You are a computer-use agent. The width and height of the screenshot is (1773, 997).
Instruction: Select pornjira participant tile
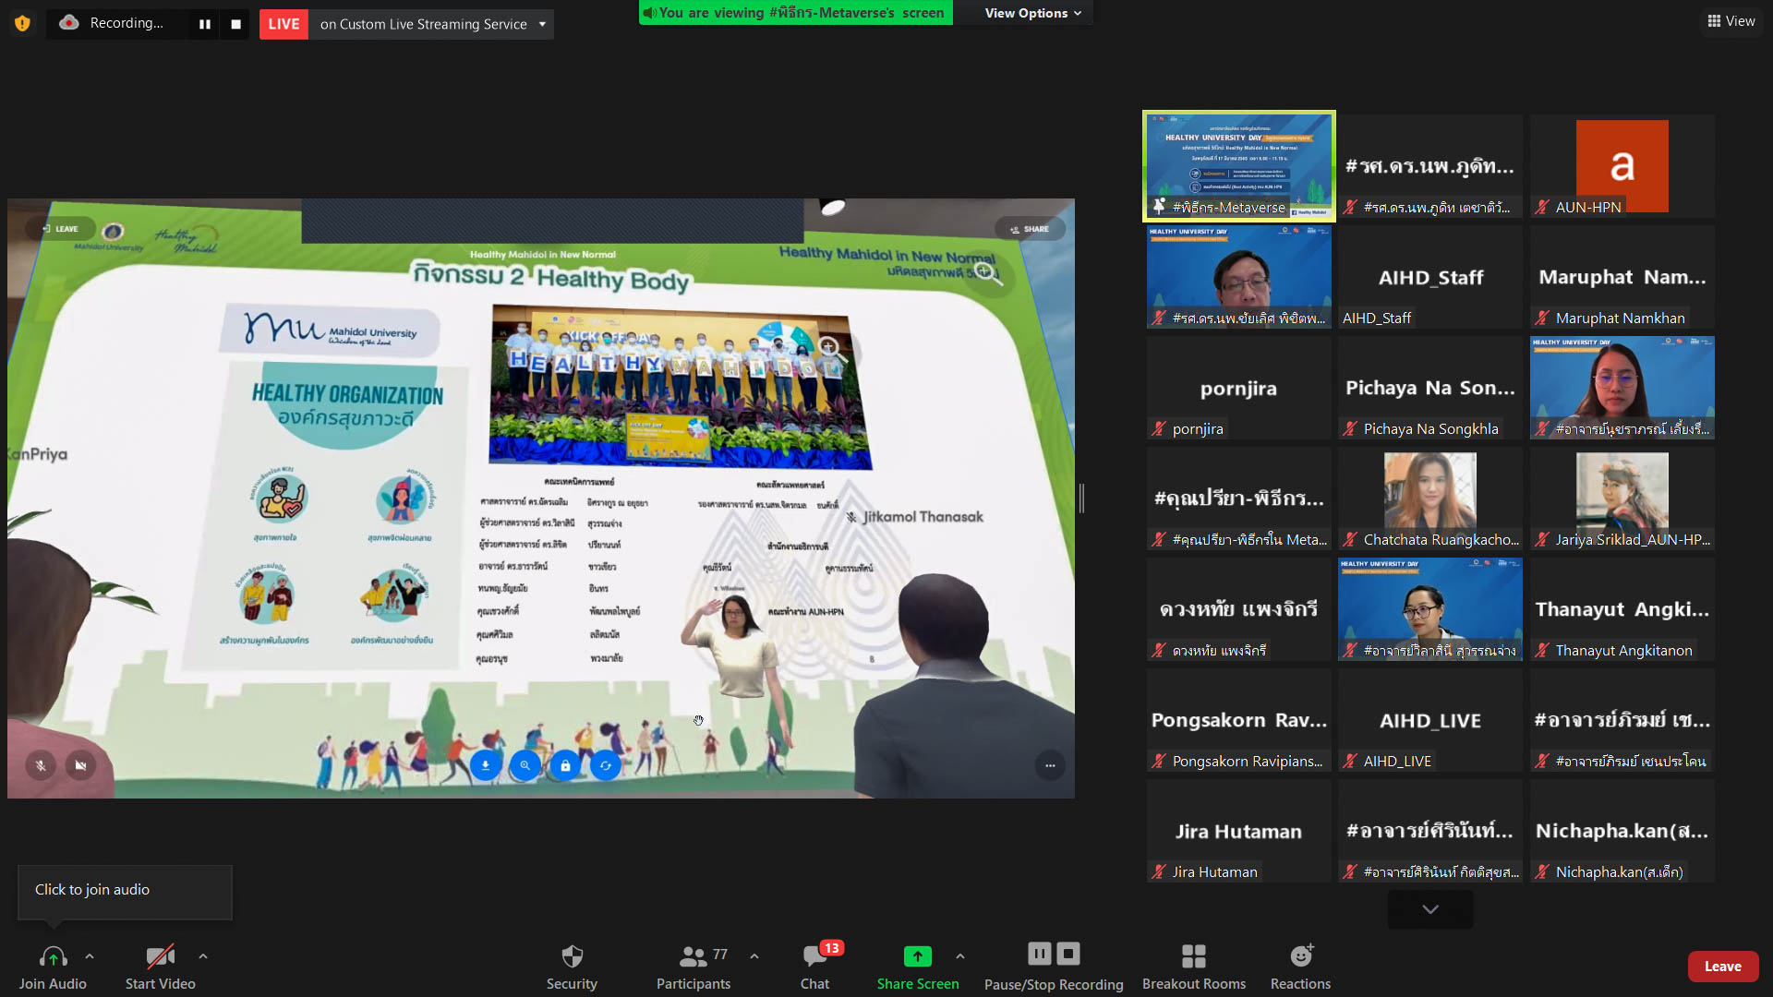tap(1239, 388)
